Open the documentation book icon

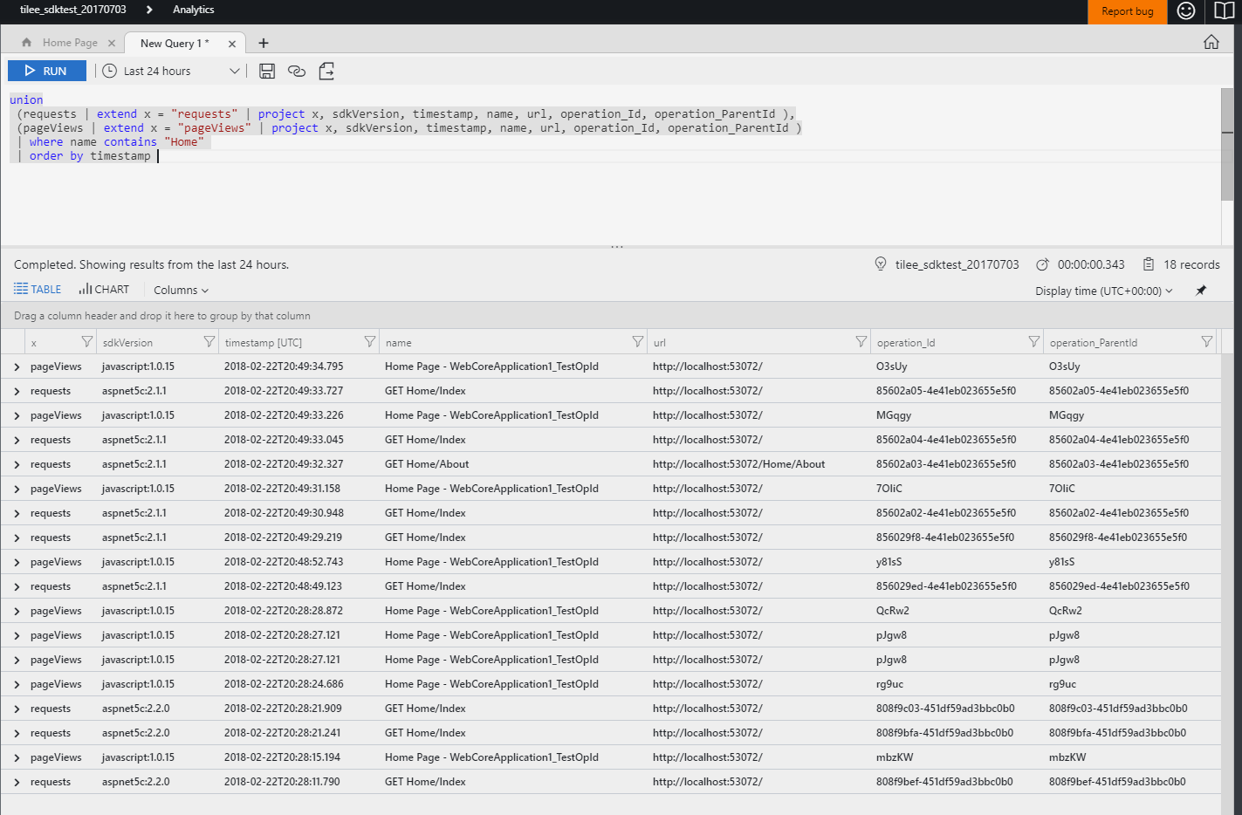pos(1221,10)
